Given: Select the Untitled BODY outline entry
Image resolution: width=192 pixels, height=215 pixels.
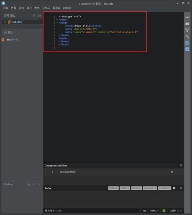Looking at the screenshot, I should point(68,172).
